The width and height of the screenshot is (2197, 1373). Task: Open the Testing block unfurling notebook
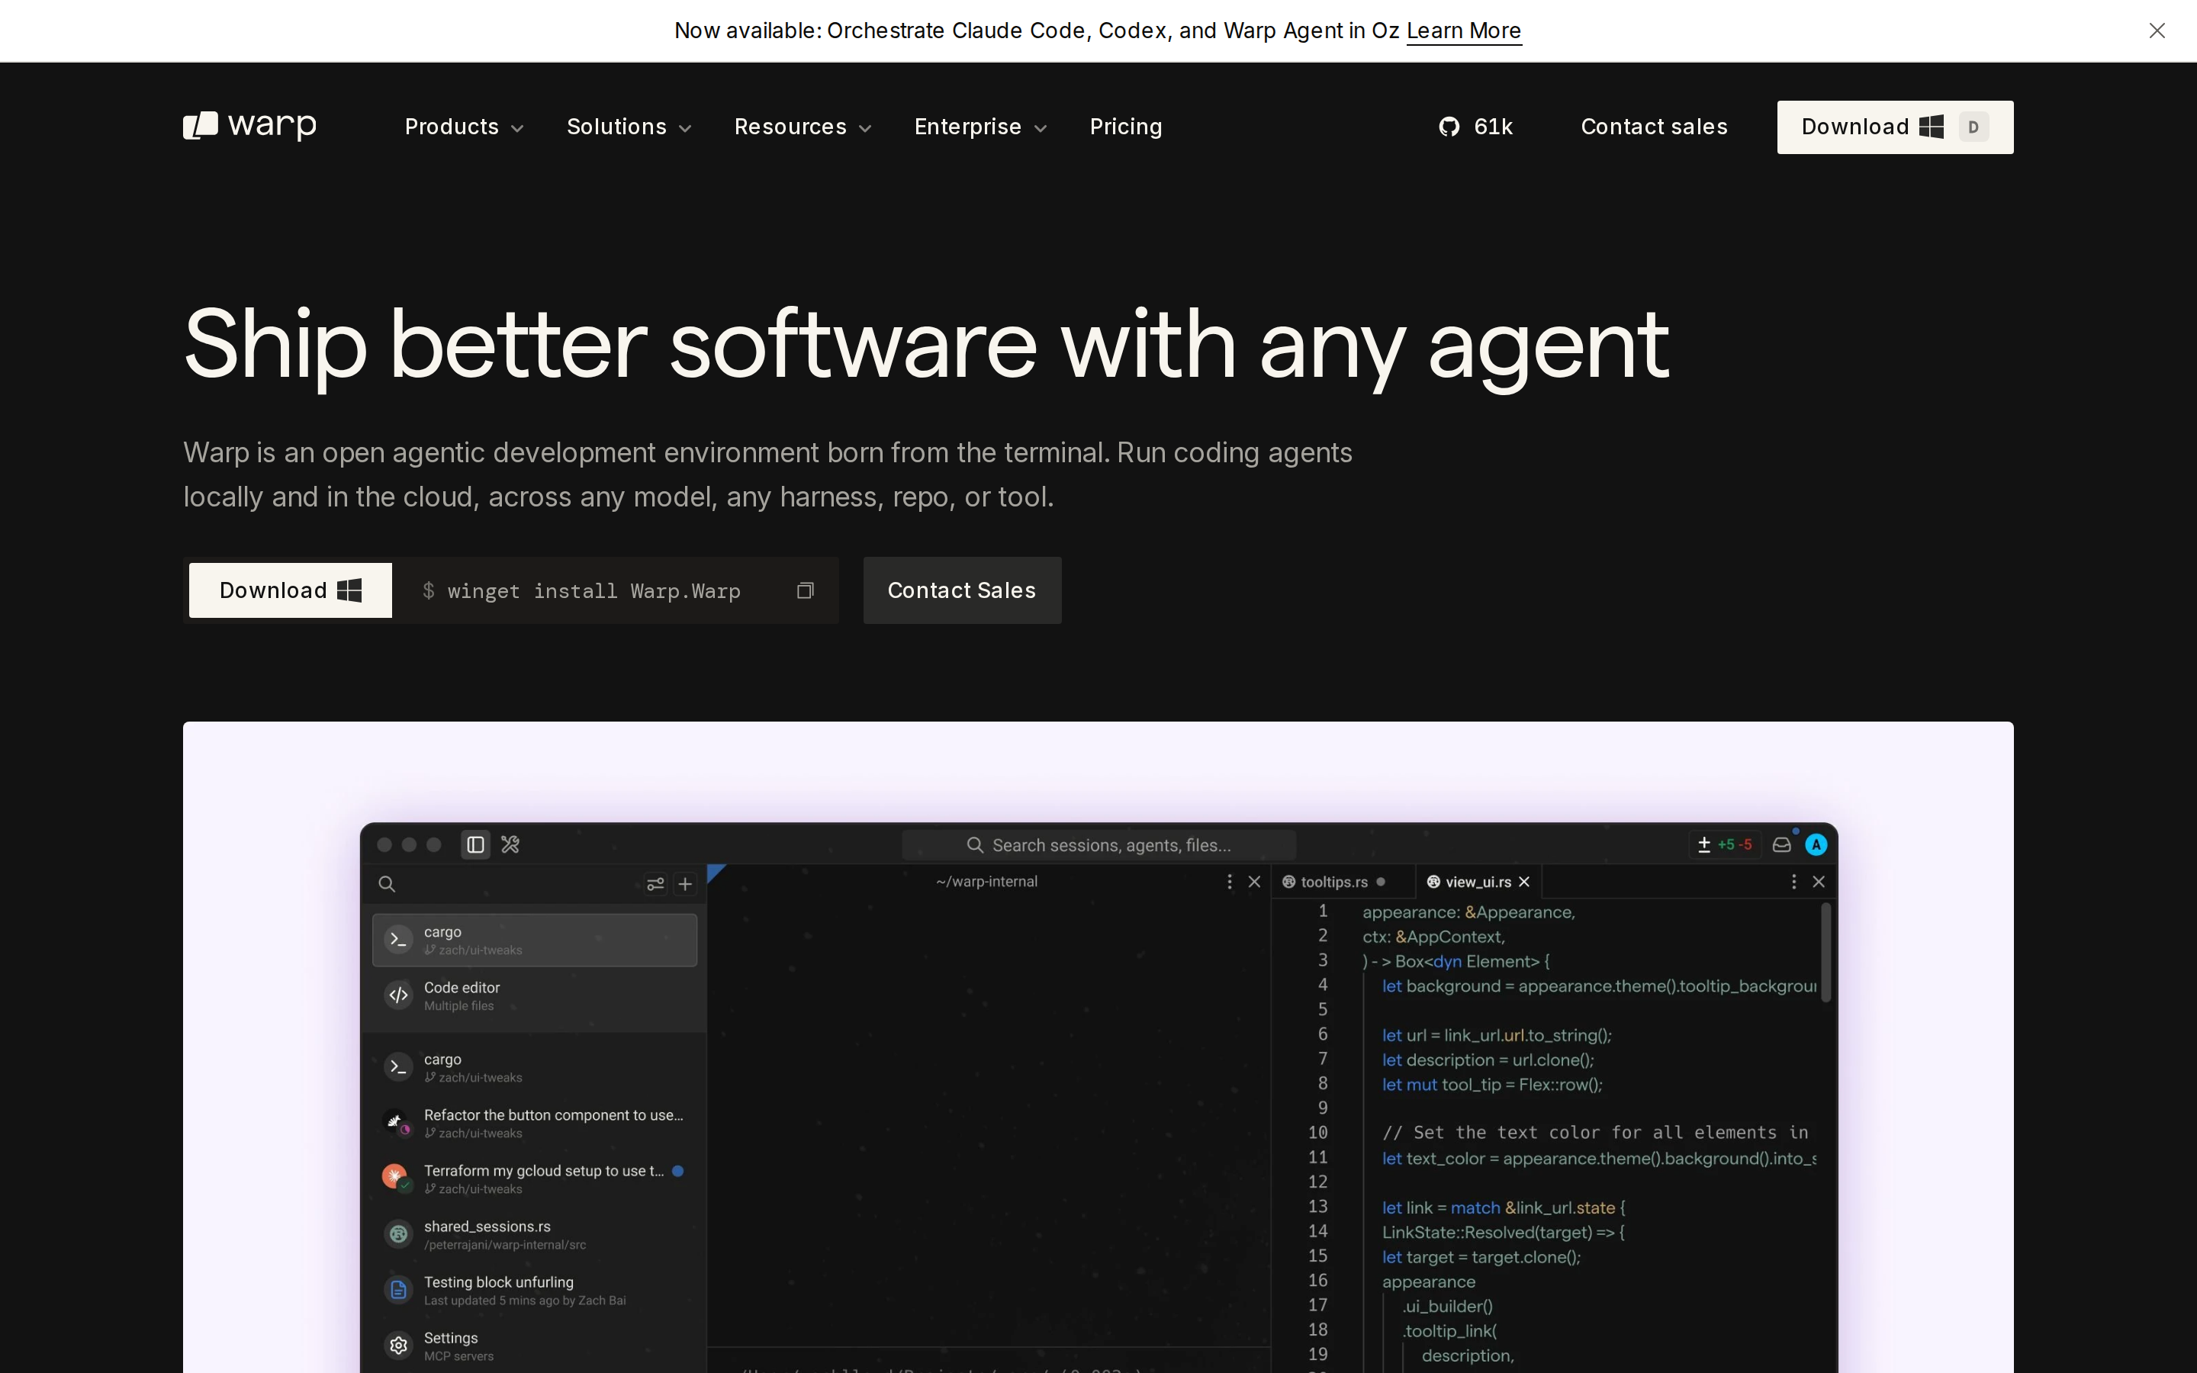tap(535, 1291)
